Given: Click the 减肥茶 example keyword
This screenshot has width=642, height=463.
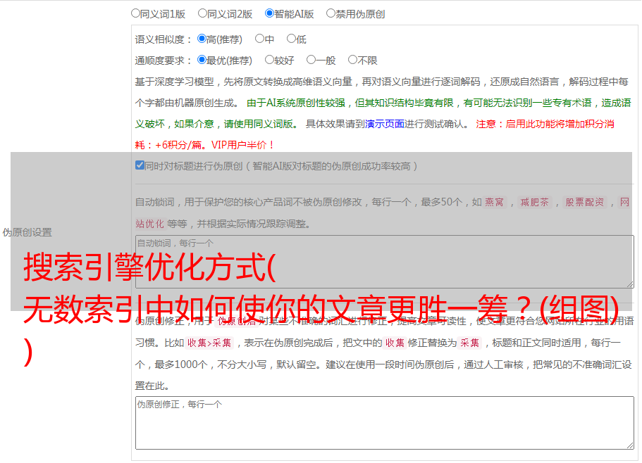Looking at the screenshot, I should 534,202.
